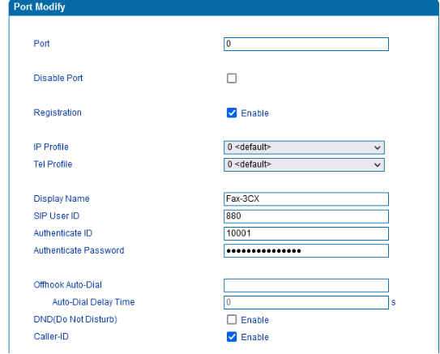Click the Port label text
Image resolution: width=440 pixels, height=354 pixels.
(x=41, y=44)
